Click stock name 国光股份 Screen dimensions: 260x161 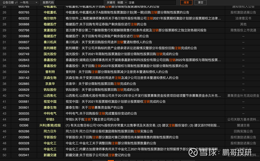pyautogui.click(x=50, y=54)
